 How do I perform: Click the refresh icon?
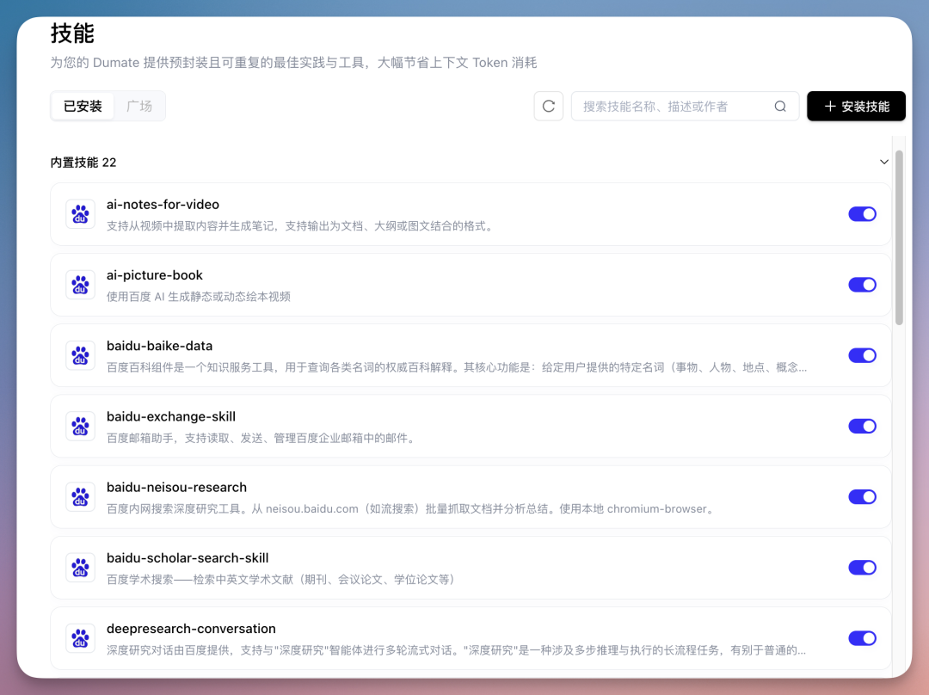pos(548,106)
